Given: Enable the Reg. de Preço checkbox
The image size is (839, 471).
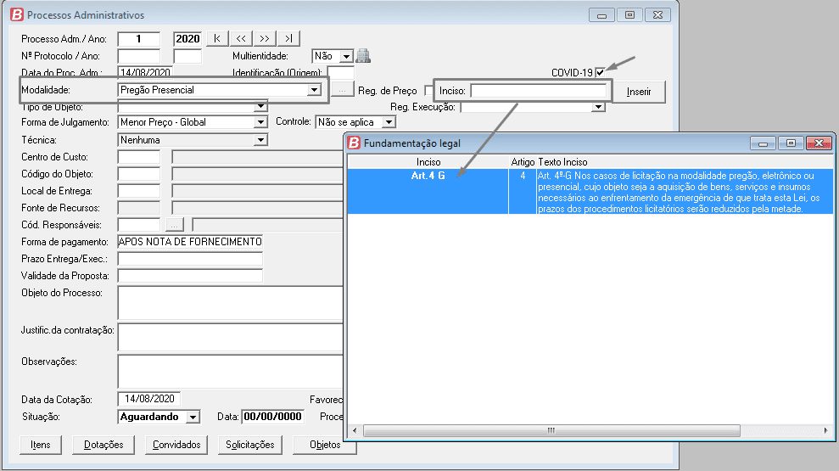Looking at the screenshot, I should coord(430,91).
